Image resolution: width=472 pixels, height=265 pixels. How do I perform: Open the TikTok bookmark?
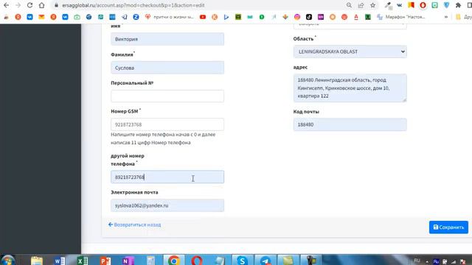[x=309, y=17]
